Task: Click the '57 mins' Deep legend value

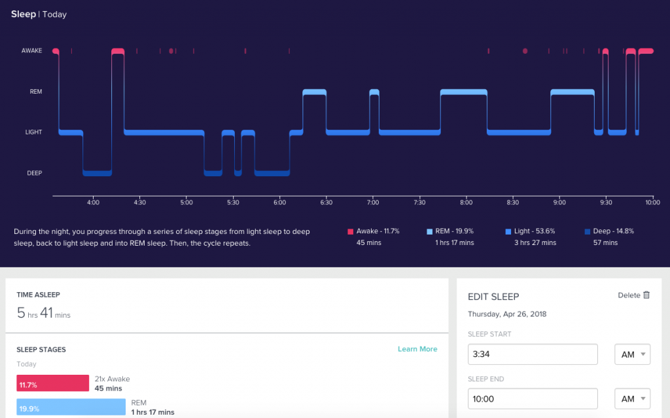Action: [605, 242]
